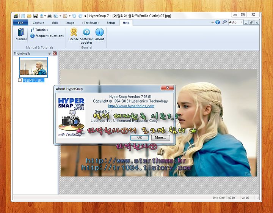The image size is (273, 213).
Task: Switch to the Capture ribbon tab
Action: pos(38,23)
